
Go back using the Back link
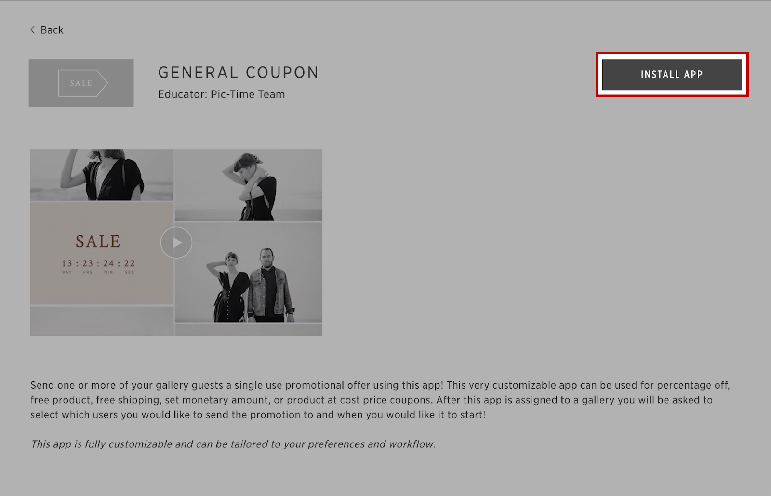click(x=47, y=30)
